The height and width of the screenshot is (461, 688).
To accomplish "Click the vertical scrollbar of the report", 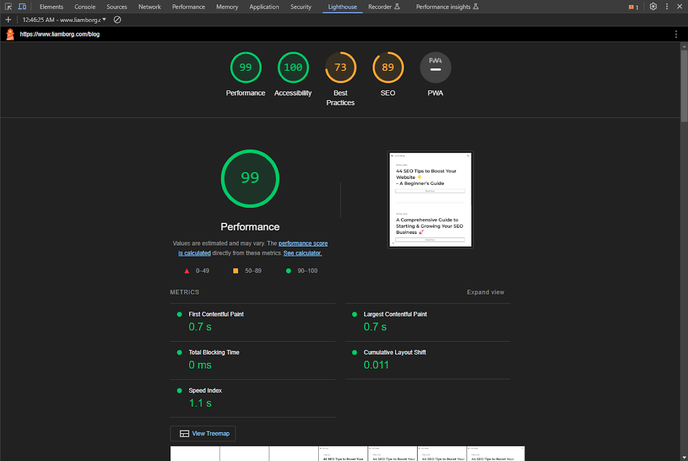I will (x=684, y=86).
